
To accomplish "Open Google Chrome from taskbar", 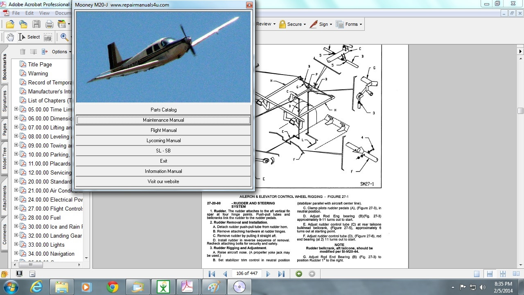I will (x=113, y=287).
